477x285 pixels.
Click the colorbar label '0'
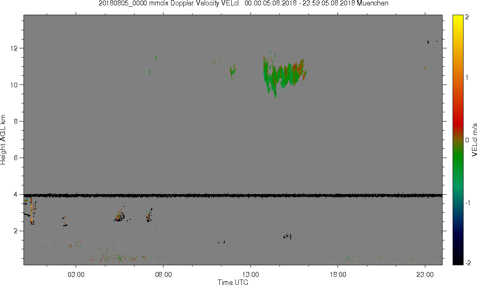pyautogui.click(x=467, y=140)
